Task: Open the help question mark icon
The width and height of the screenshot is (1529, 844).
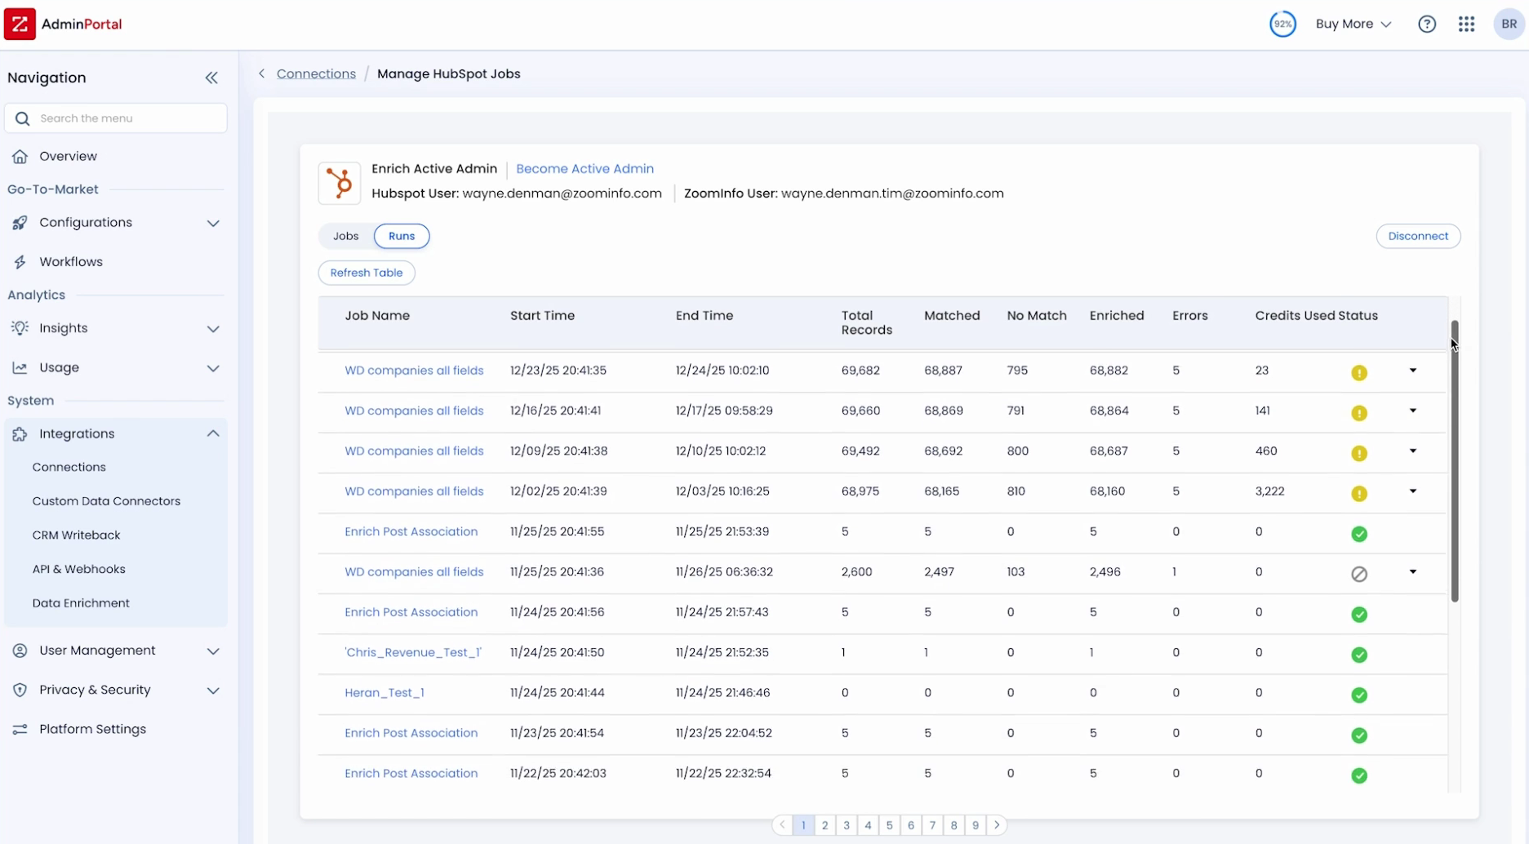Action: (x=1426, y=24)
